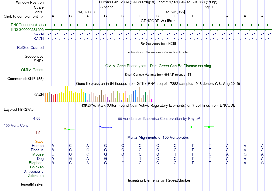
Task: Click '100 vertebrates Basewise Conservation by PhyloP'
Action: (158, 119)
